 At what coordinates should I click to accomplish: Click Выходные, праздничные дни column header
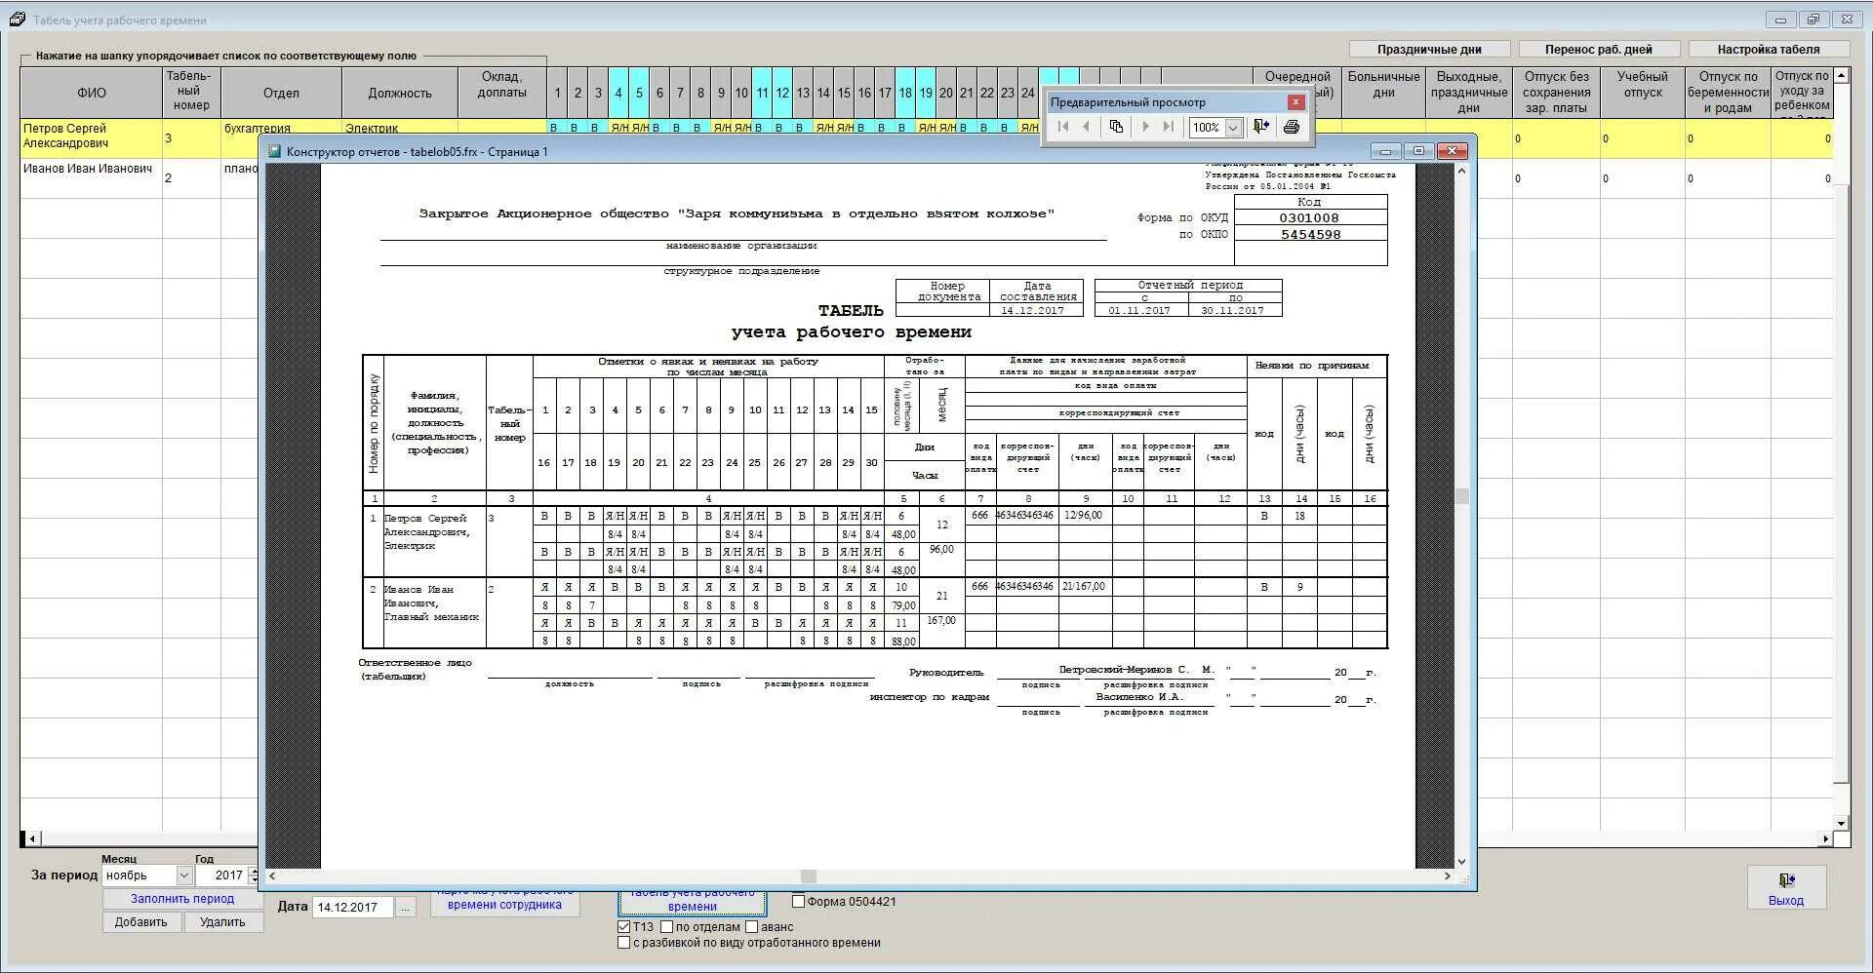1468,93
